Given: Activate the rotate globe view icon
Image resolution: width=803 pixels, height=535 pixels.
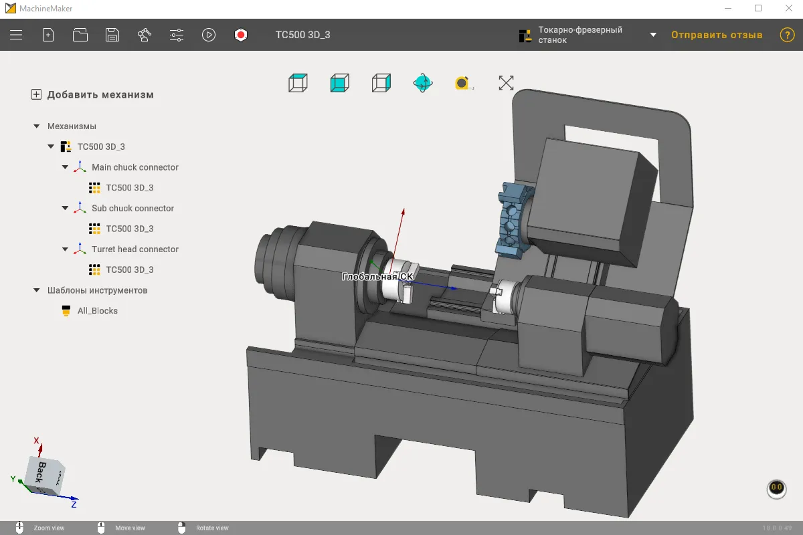Looking at the screenshot, I should click(423, 83).
